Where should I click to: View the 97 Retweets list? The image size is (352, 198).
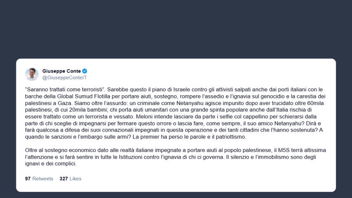point(39,179)
